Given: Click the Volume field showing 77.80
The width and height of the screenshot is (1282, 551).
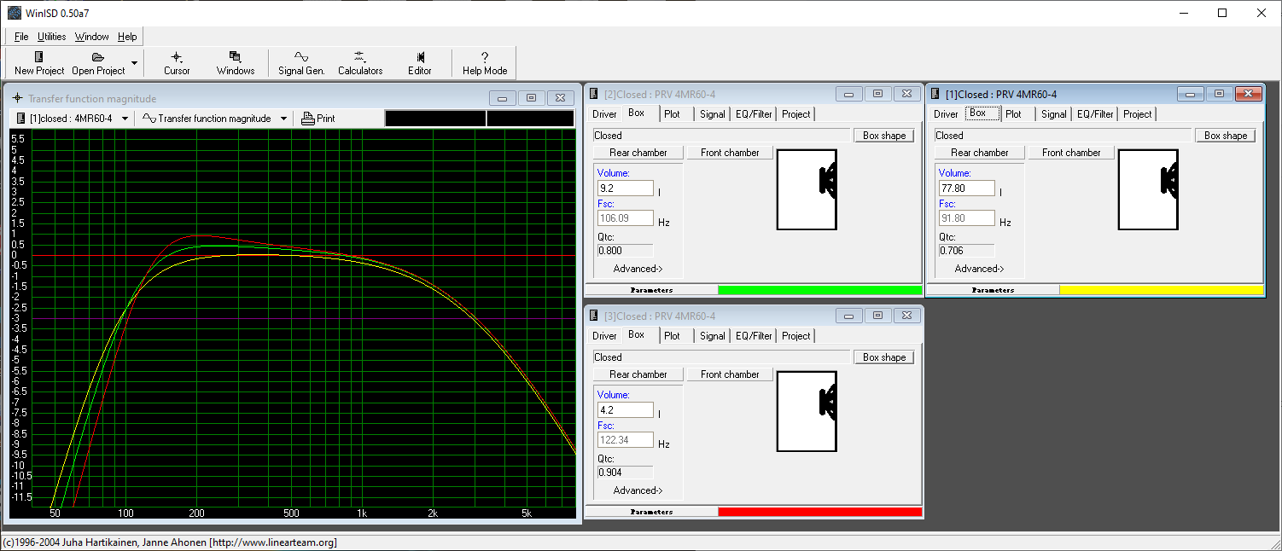Looking at the screenshot, I should click(x=966, y=188).
